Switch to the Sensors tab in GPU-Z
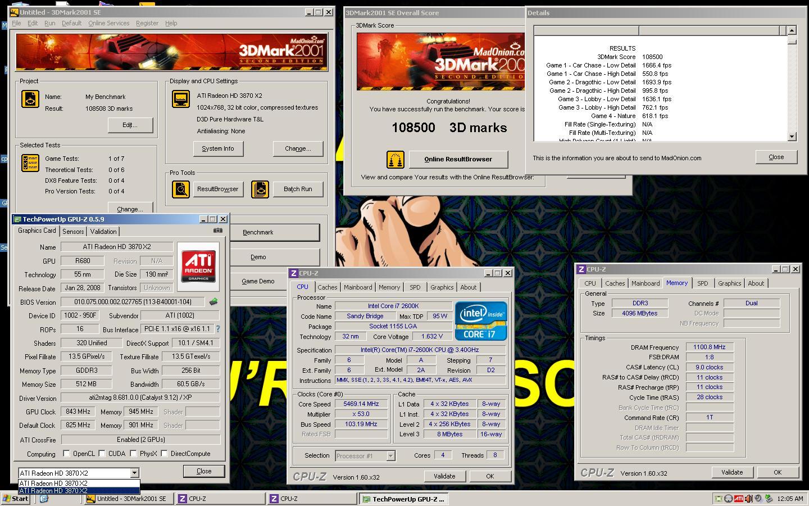Screen dimensions: 809x506 coord(73,232)
